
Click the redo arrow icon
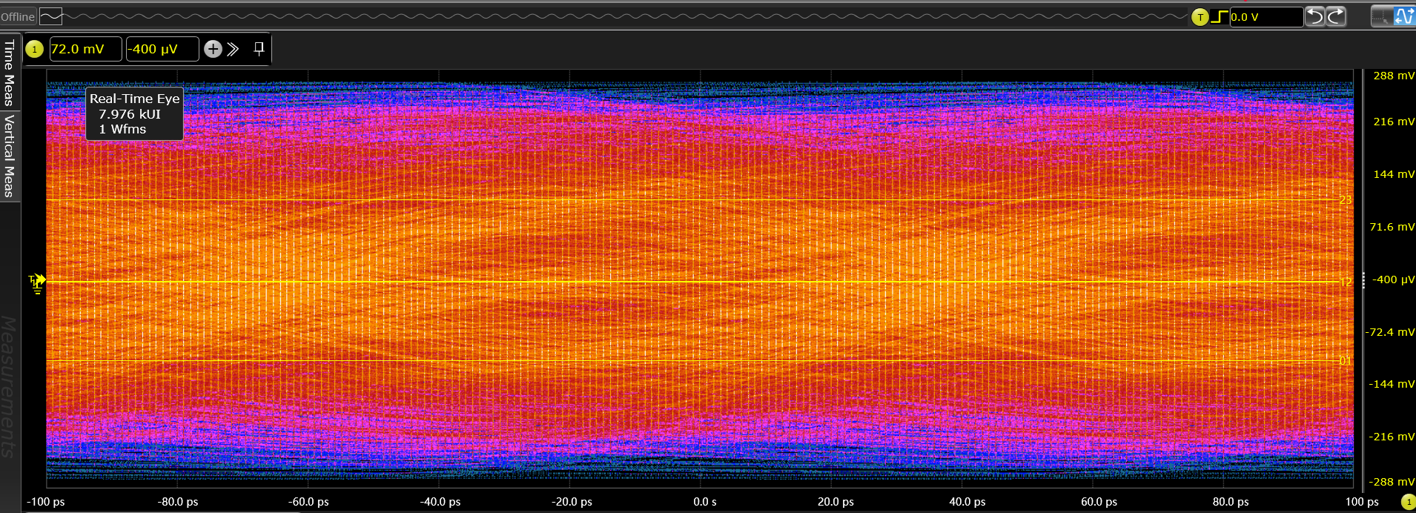(x=1336, y=16)
